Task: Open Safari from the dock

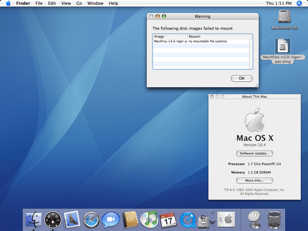Action: [91, 220]
